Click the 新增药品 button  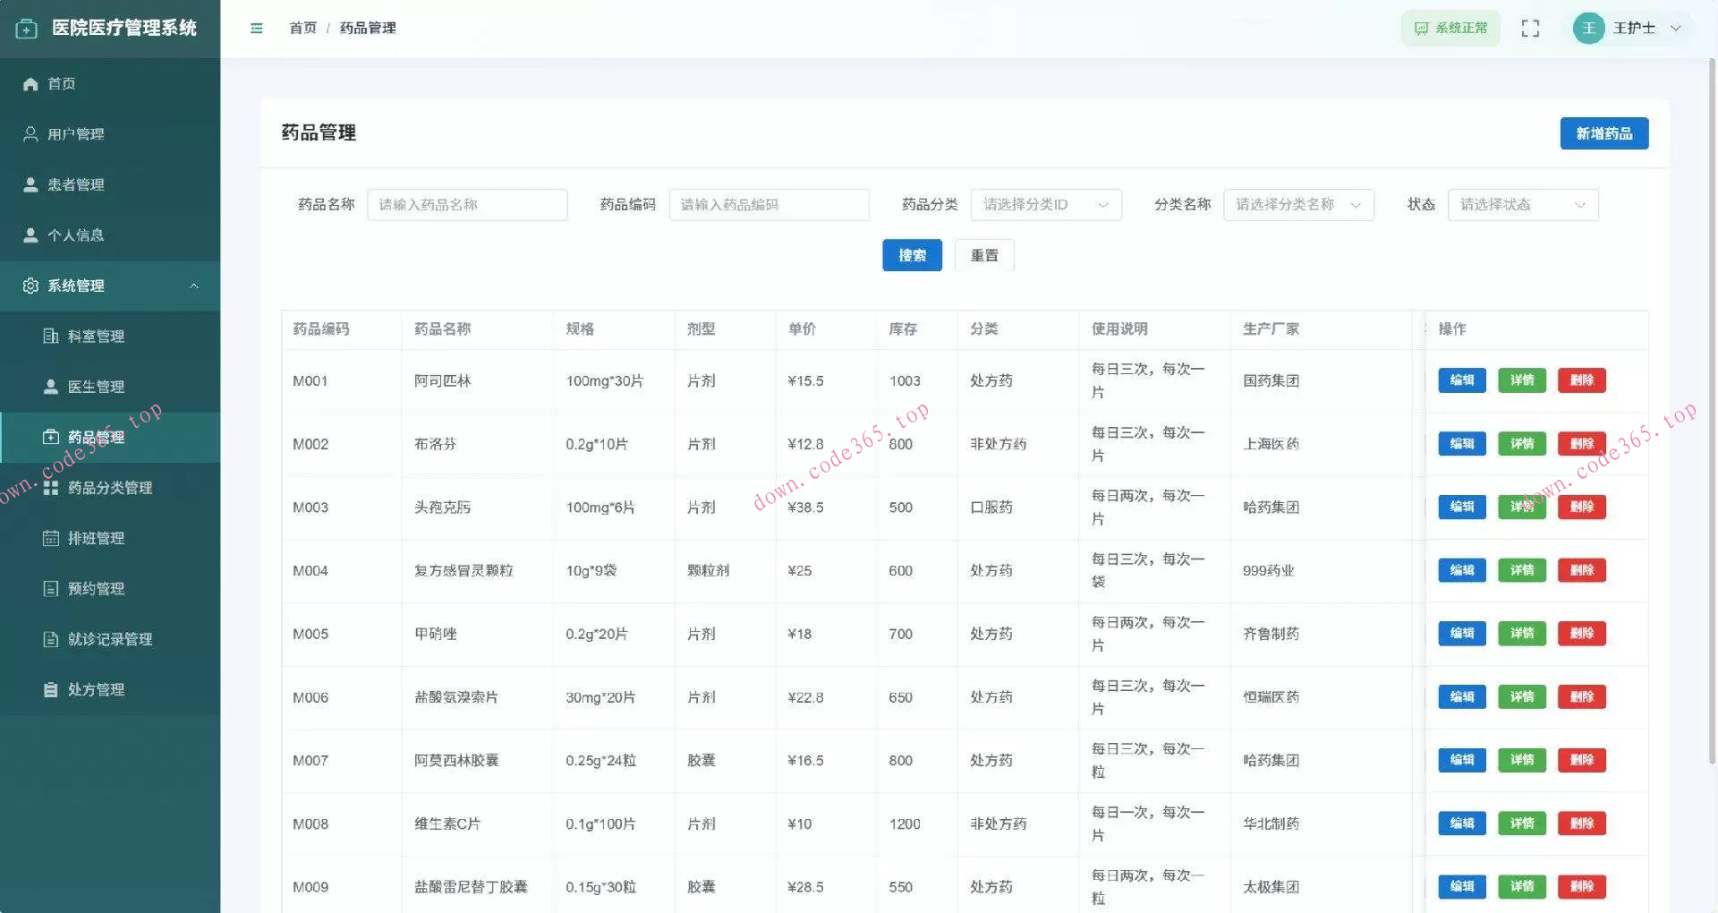1603,133
